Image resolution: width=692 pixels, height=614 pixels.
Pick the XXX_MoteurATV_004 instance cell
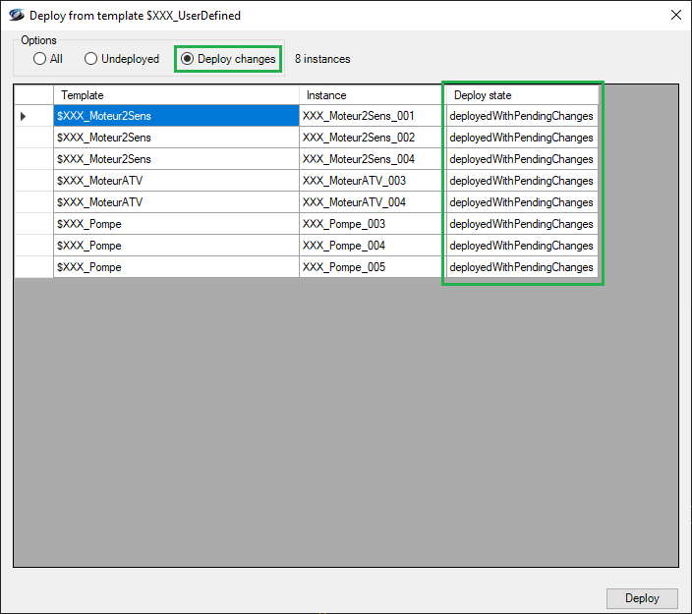coord(370,202)
